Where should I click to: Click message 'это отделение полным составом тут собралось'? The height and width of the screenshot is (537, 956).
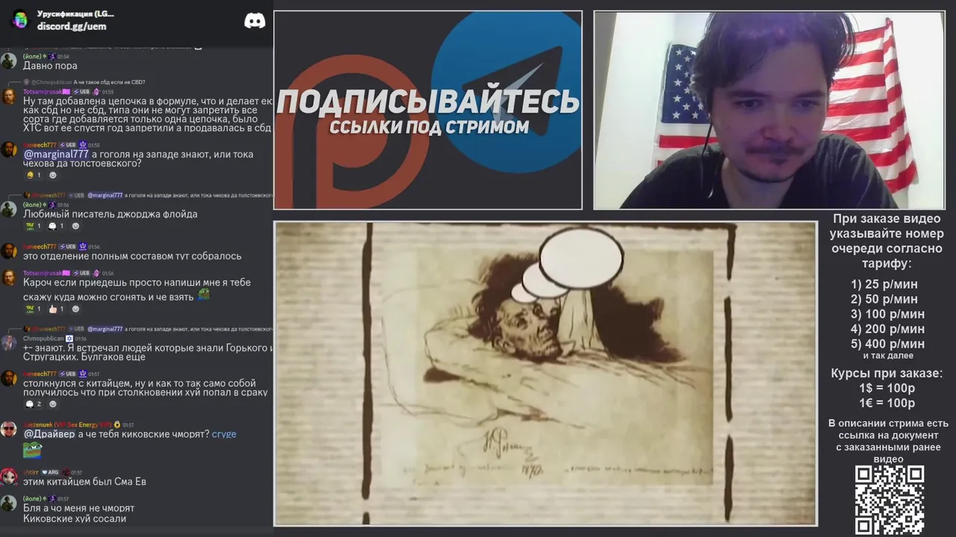(x=132, y=256)
